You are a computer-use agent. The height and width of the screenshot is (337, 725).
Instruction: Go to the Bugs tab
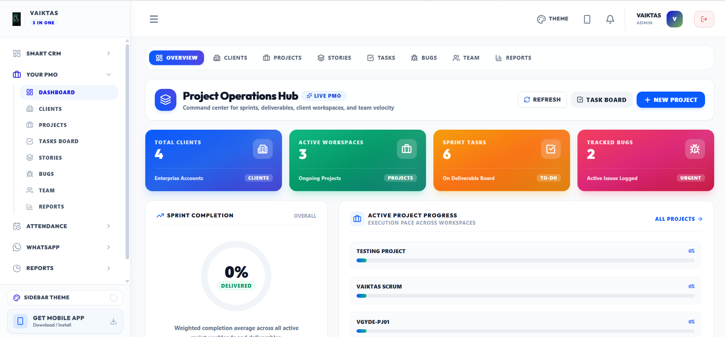pos(424,58)
